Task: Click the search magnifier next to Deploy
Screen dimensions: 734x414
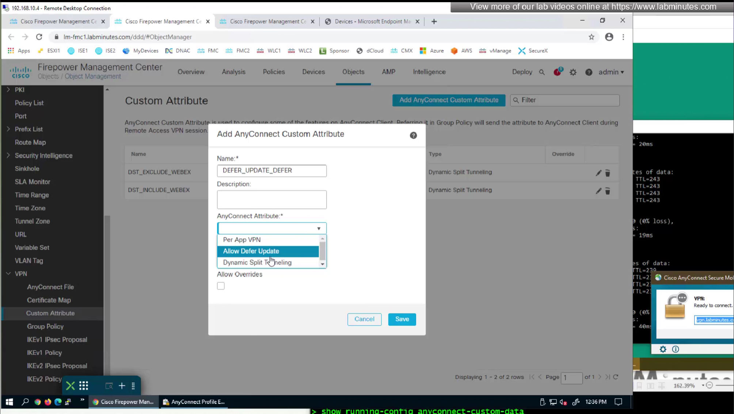Action: (x=542, y=72)
